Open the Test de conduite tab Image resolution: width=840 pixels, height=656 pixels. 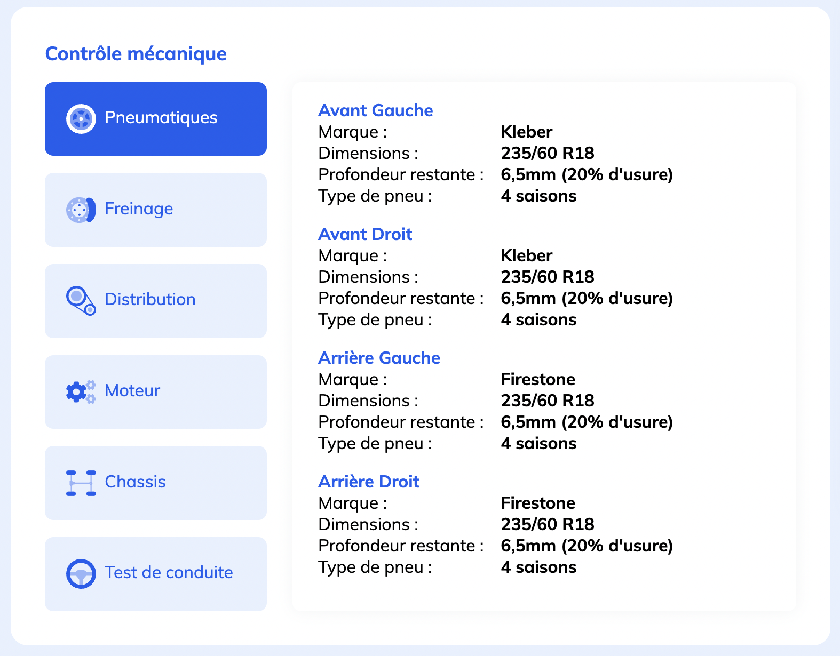(x=156, y=574)
